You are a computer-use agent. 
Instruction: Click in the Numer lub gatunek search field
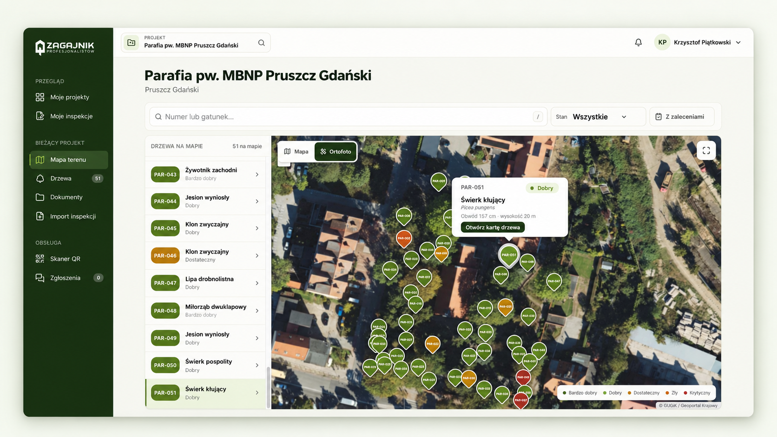[349, 117]
